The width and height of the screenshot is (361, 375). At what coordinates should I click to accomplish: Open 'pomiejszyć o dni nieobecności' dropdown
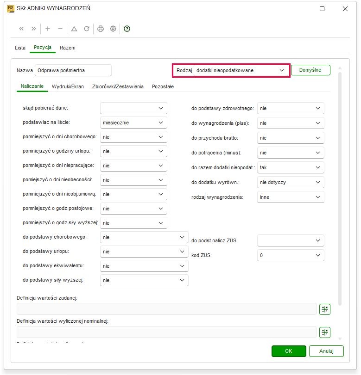pos(133,180)
